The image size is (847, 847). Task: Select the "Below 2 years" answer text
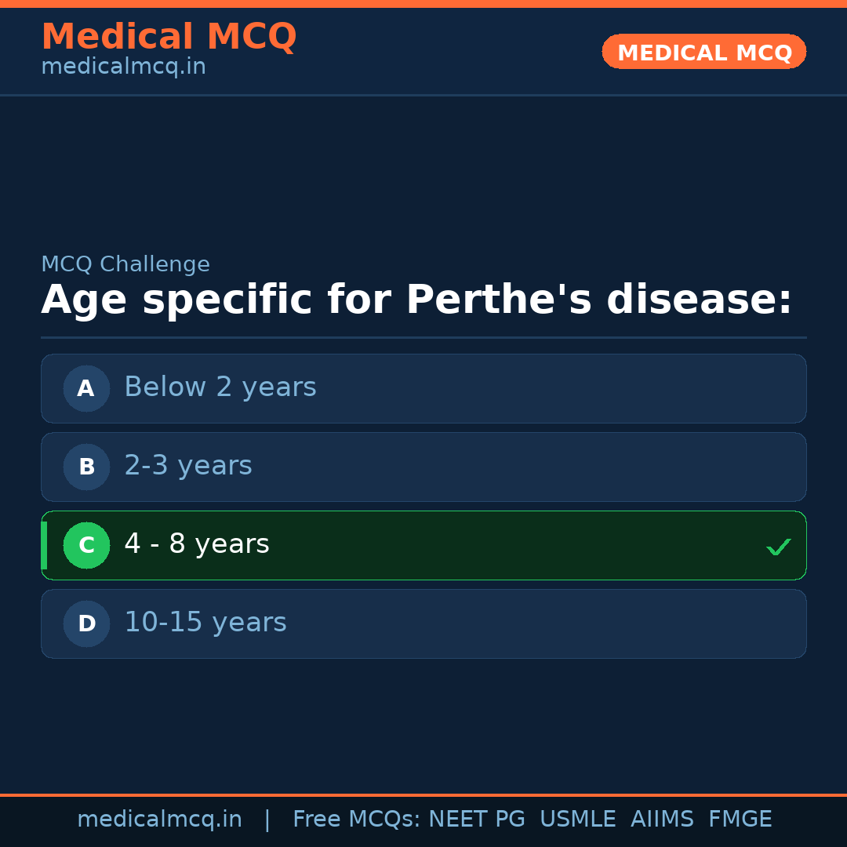pyautogui.click(x=220, y=387)
